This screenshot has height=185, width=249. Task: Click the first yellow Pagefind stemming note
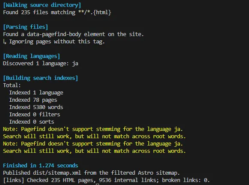93,129
